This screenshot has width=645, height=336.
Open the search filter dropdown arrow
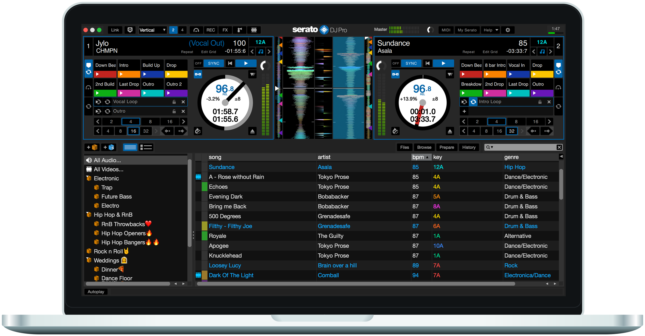point(492,147)
